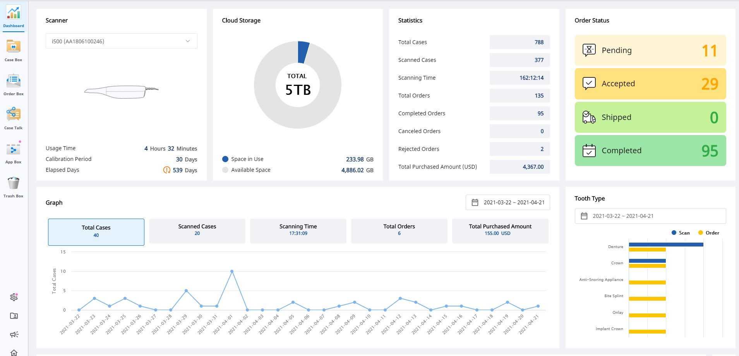Switch to Scanning Time graph tab
Viewport: 739px width, 356px height.
coord(298,231)
